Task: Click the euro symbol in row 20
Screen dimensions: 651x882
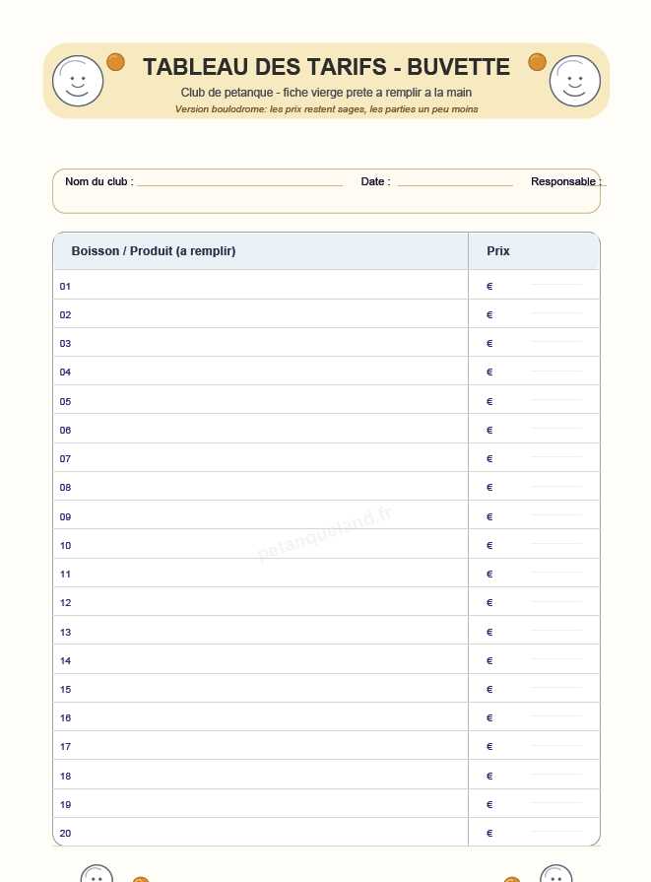Action: point(489,833)
